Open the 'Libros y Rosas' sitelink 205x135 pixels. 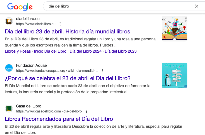click(x=18, y=51)
